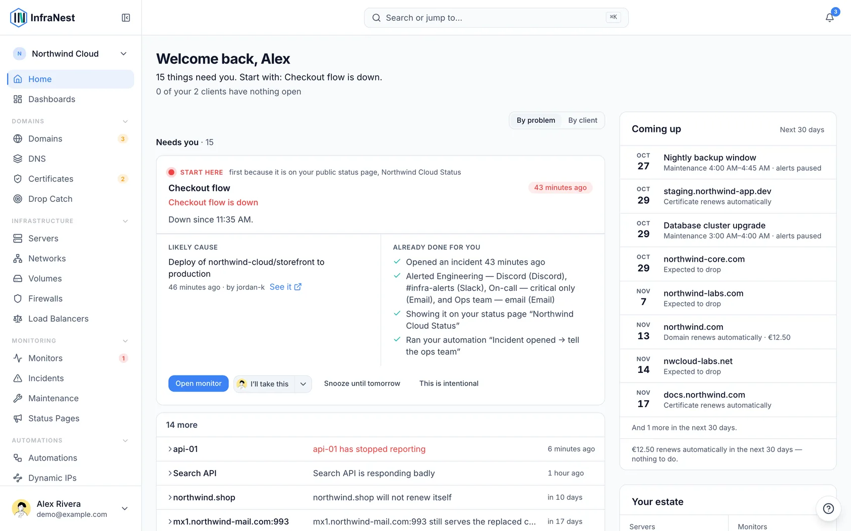Open the I'll take this dropdown arrow
This screenshot has height=531, width=851.
[303, 384]
